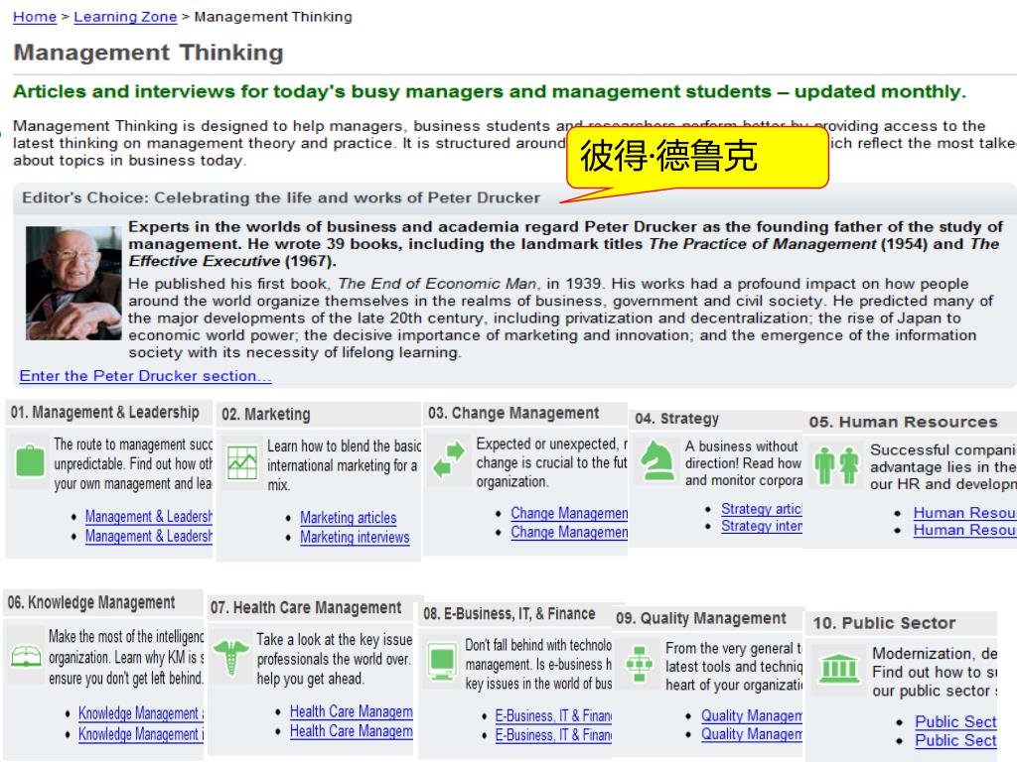The height and width of the screenshot is (762, 1017).
Task: Open Enter the Peter Drucker section link
Action: coord(145,376)
